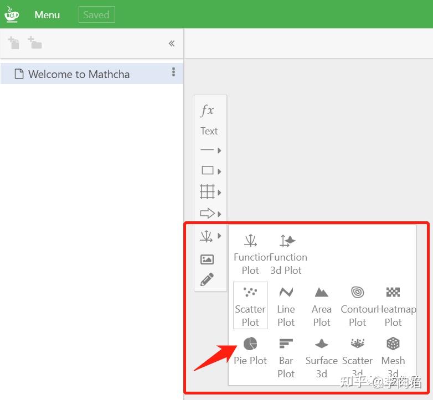Choose Pie Plot option

tap(250, 351)
